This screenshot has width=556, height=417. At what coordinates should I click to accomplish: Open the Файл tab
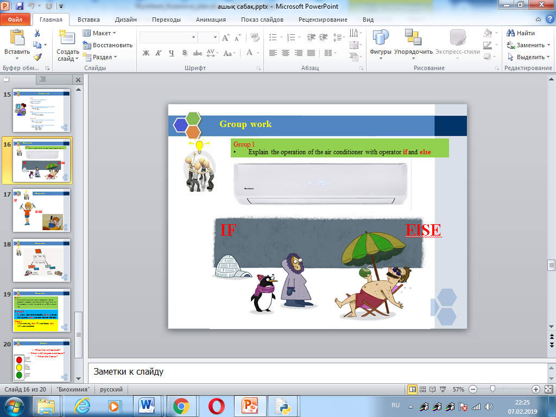coord(15,20)
